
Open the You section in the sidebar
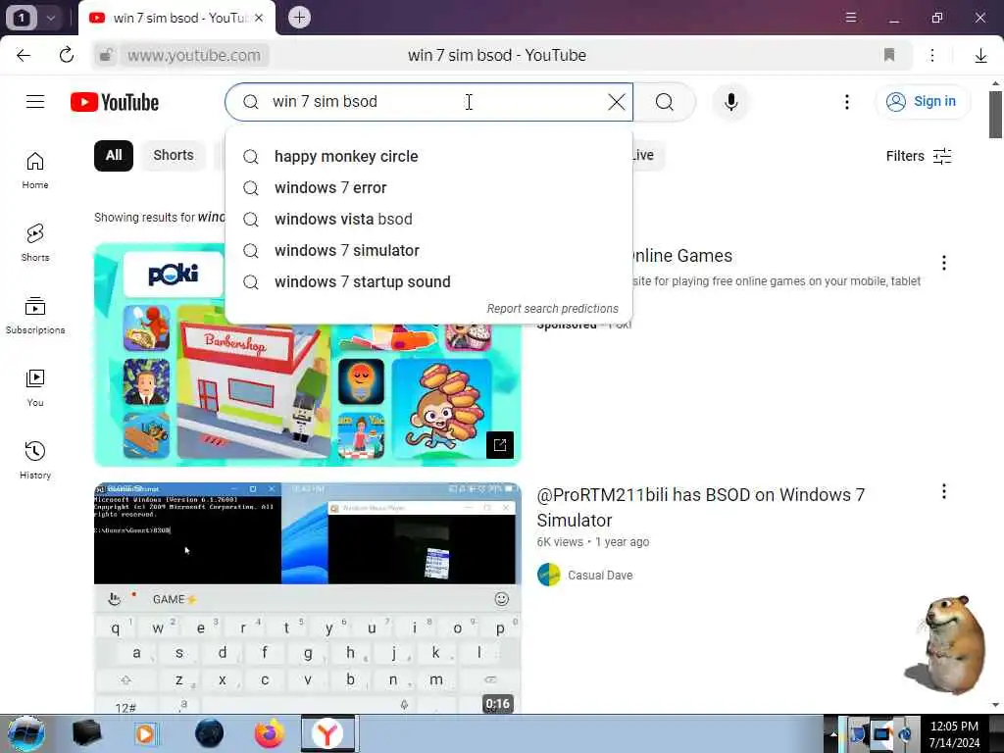pos(35,388)
